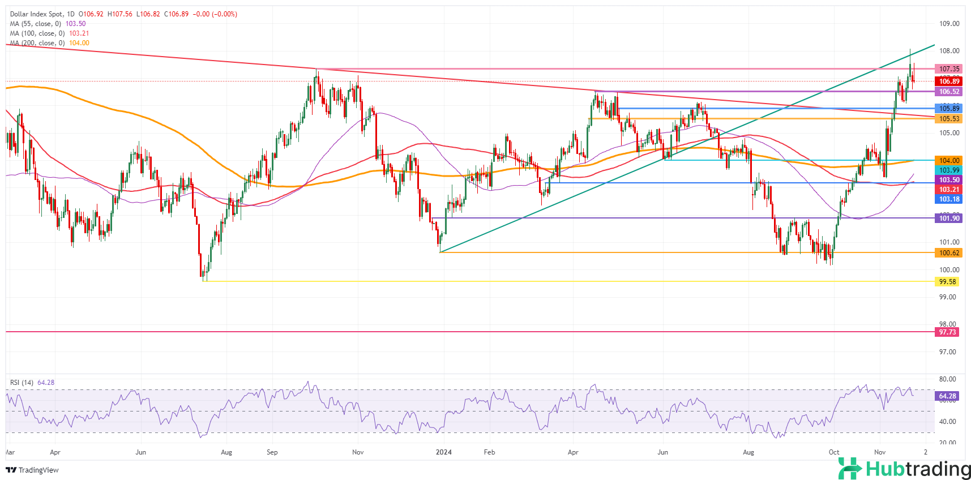
Task: Click the blue 105.89 price label
Action: pos(949,109)
